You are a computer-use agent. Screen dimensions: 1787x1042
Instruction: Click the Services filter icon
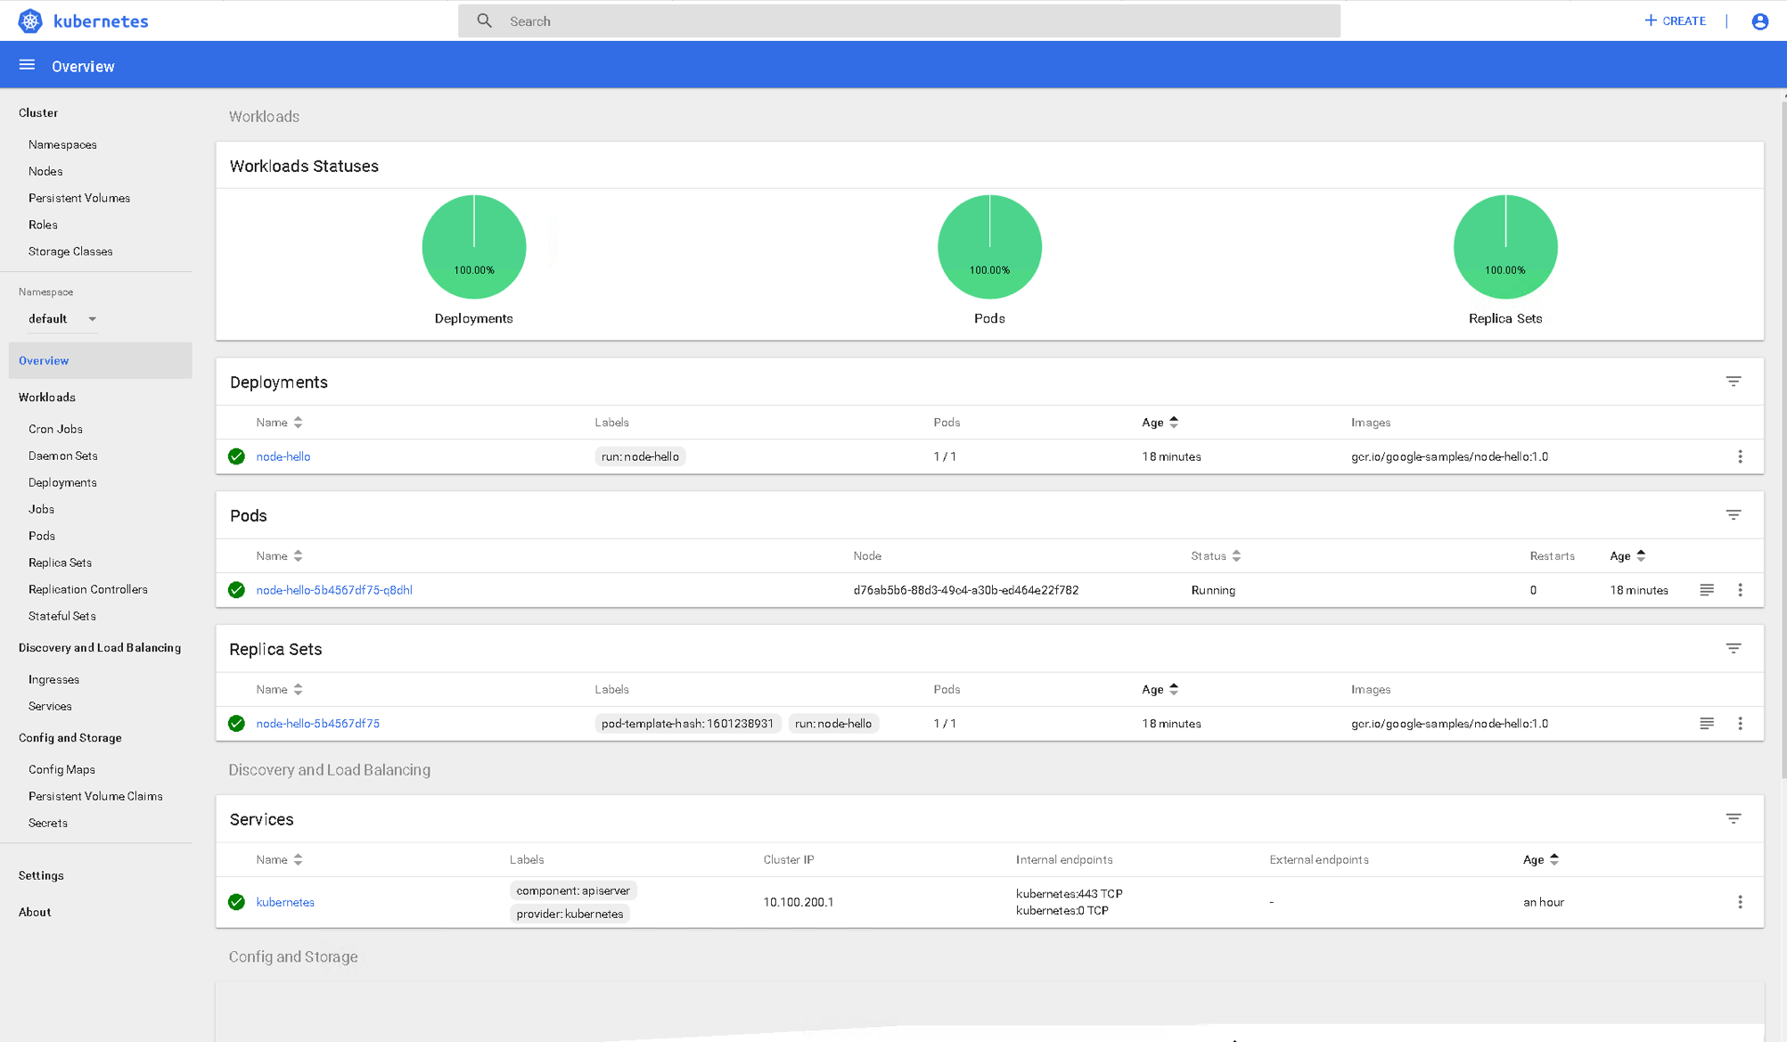(x=1733, y=818)
